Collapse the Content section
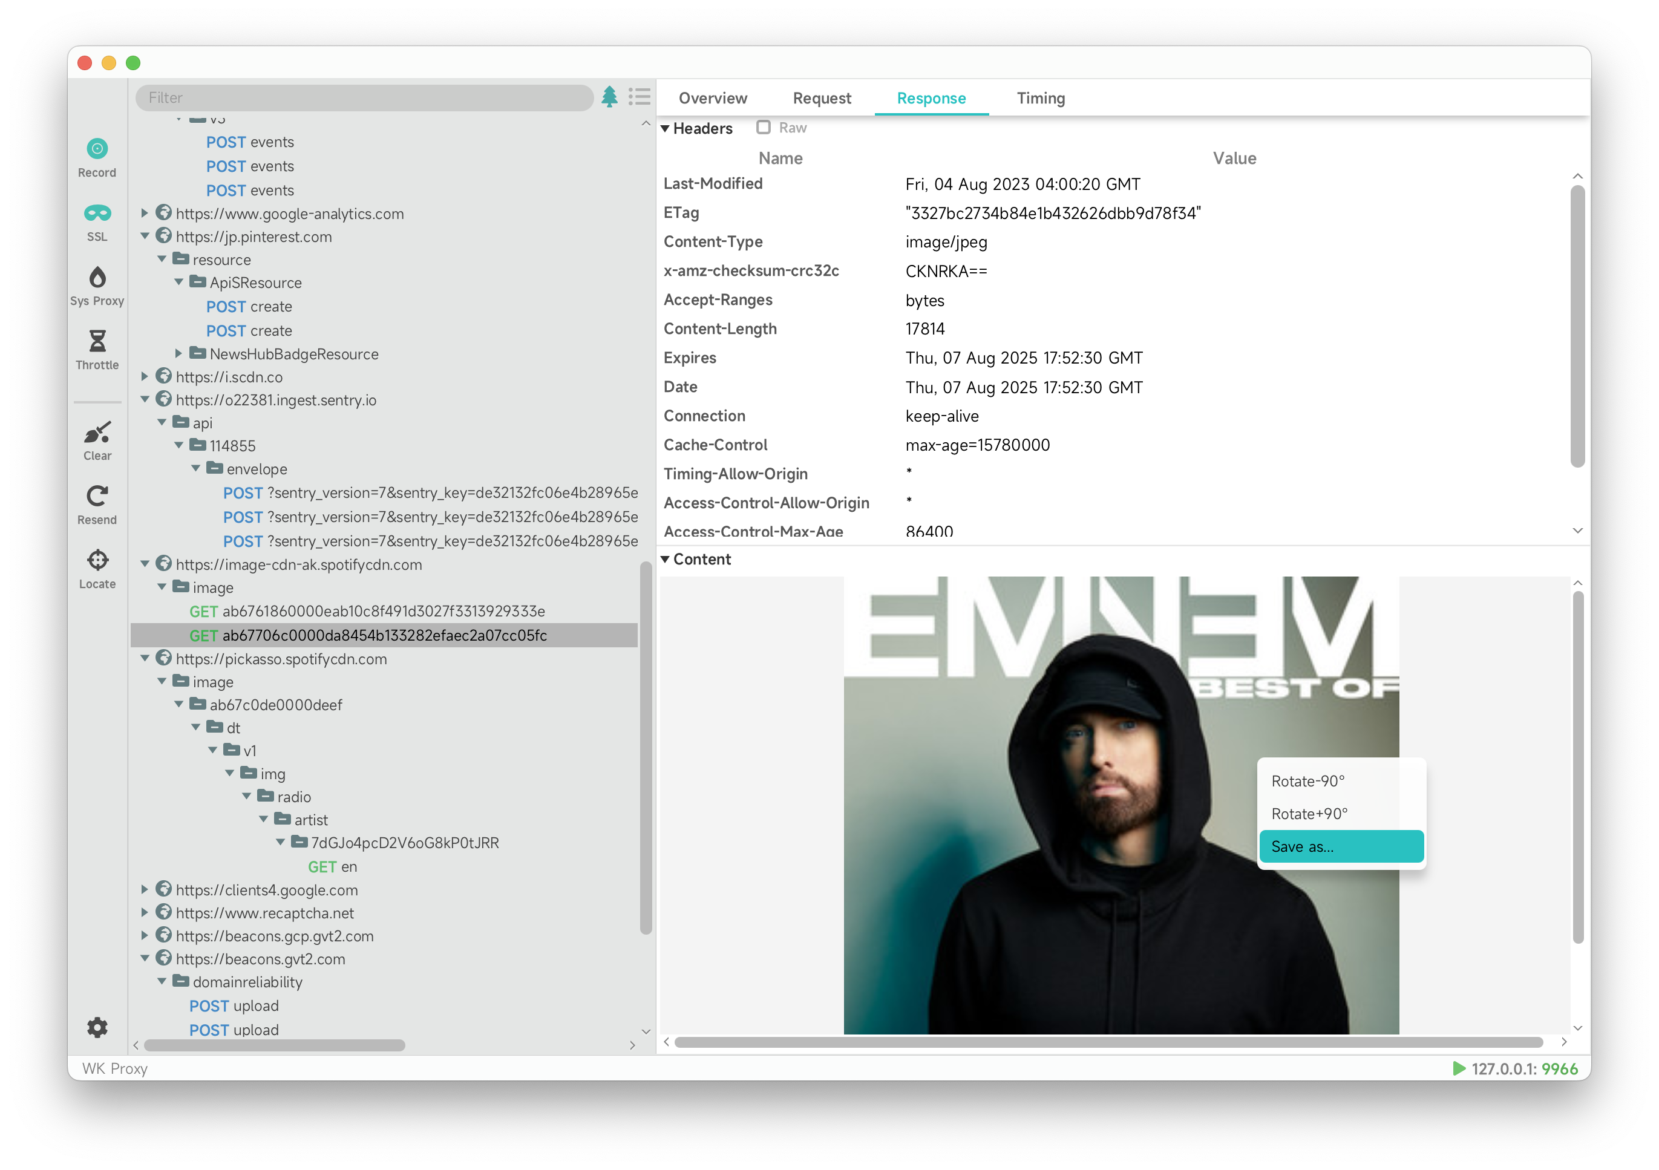Screen dimensions: 1659x1170 tap(665, 560)
